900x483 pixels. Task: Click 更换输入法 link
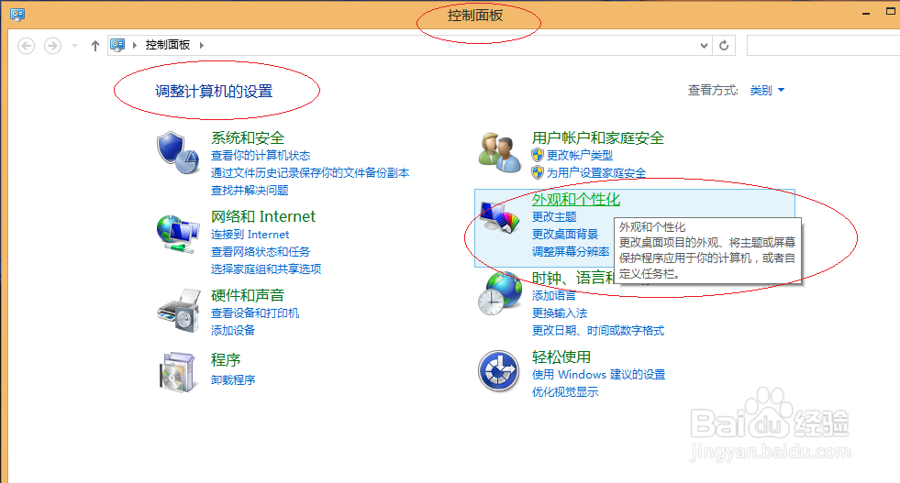coord(560,313)
